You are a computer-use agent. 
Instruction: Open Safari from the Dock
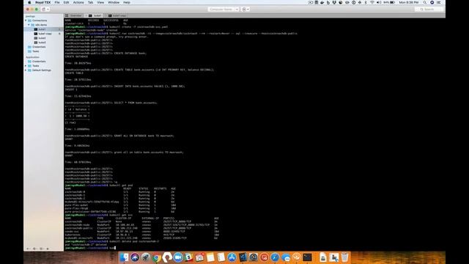(x=275, y=257)
